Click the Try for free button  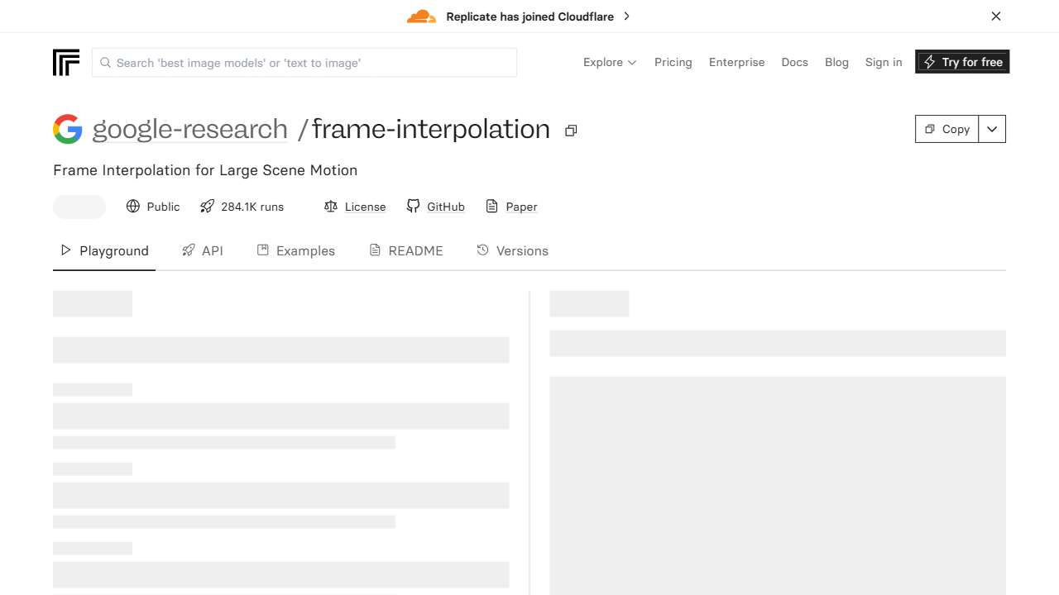pyautogui.click(x=962, y=62)
